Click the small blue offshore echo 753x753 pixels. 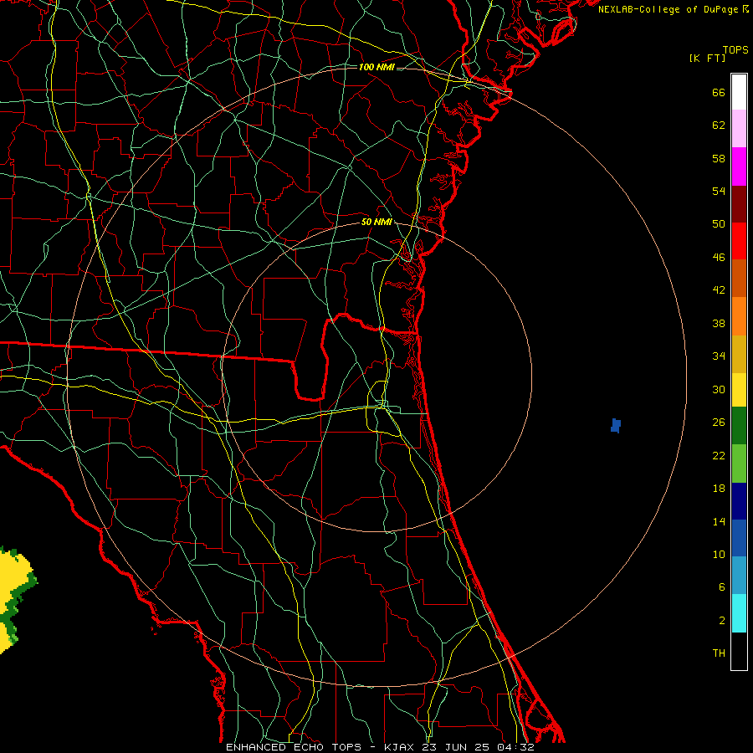pos(616,426)
